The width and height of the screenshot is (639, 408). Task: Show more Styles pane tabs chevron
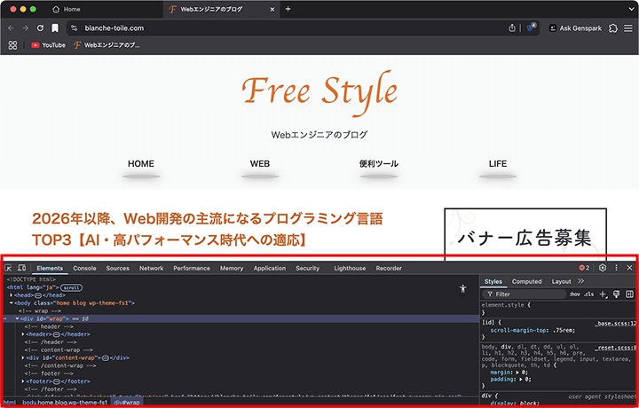point(580,281)
